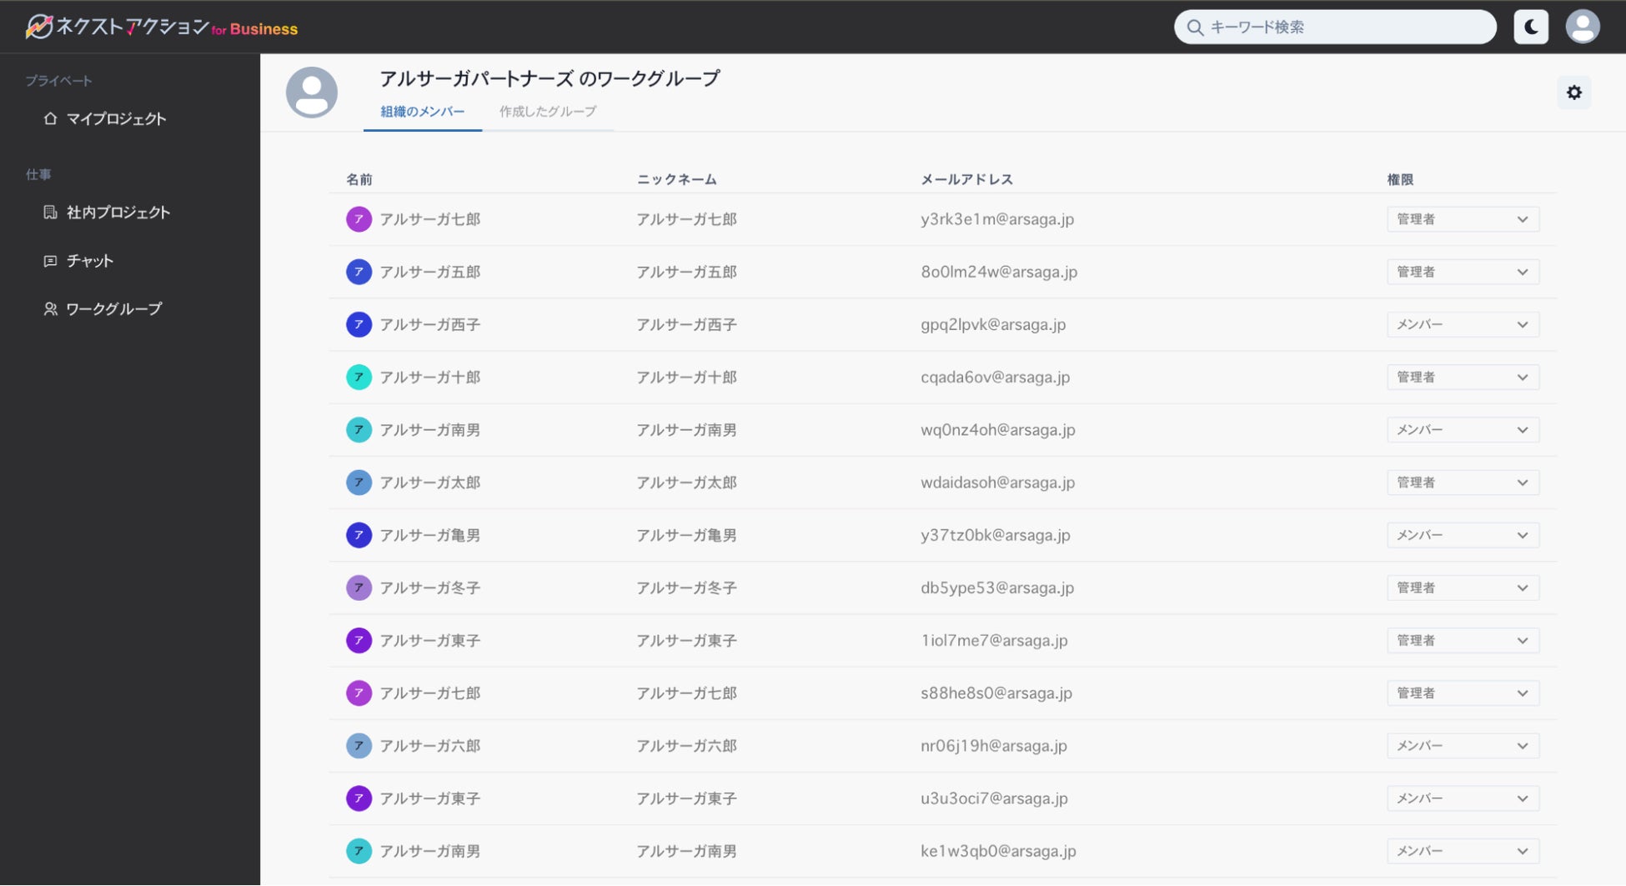
Task: Expand the role dropdown for アルサーガ西子
Action: [x=1463, y=325]
